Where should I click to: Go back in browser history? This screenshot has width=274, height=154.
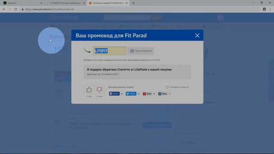point(4,9)
